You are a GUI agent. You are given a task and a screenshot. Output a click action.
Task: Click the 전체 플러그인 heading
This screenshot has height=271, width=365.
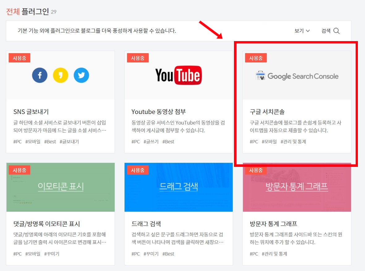tap(28, 11)
